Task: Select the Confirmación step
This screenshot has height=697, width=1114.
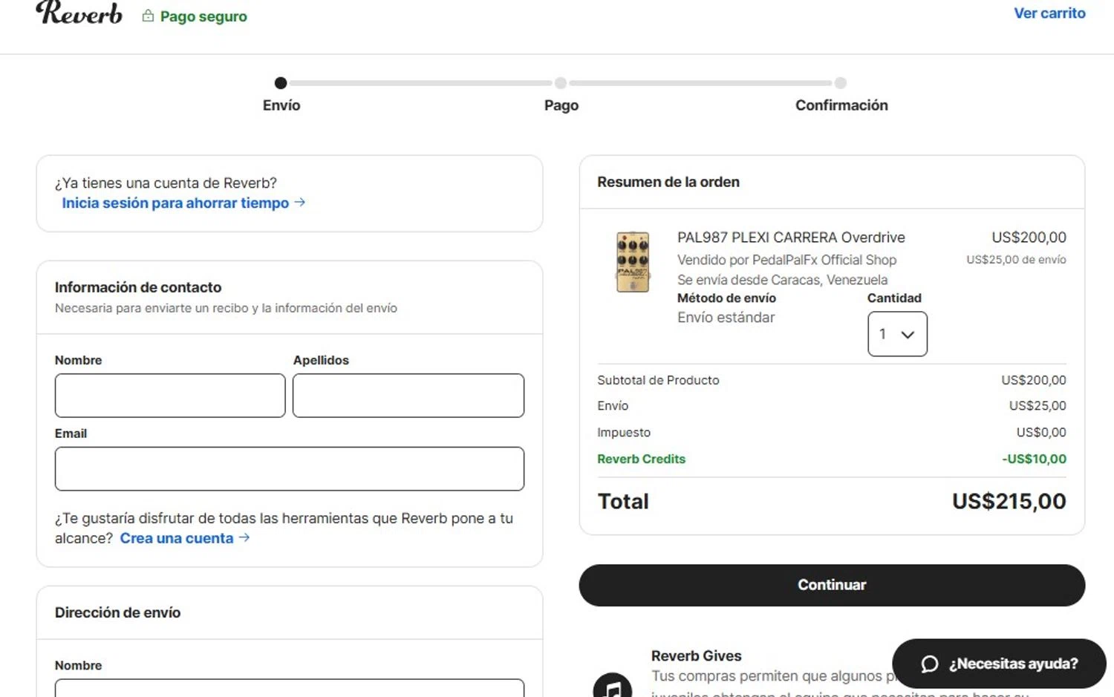Action: [x=840, y=83]
